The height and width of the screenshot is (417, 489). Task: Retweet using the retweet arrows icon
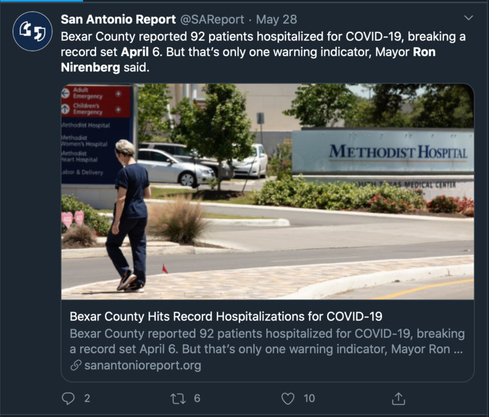pyautogui.click(x=178, y=398)
